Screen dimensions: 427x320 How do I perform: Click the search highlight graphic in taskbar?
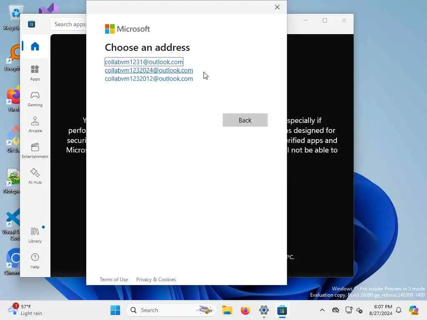coord(205,310)
